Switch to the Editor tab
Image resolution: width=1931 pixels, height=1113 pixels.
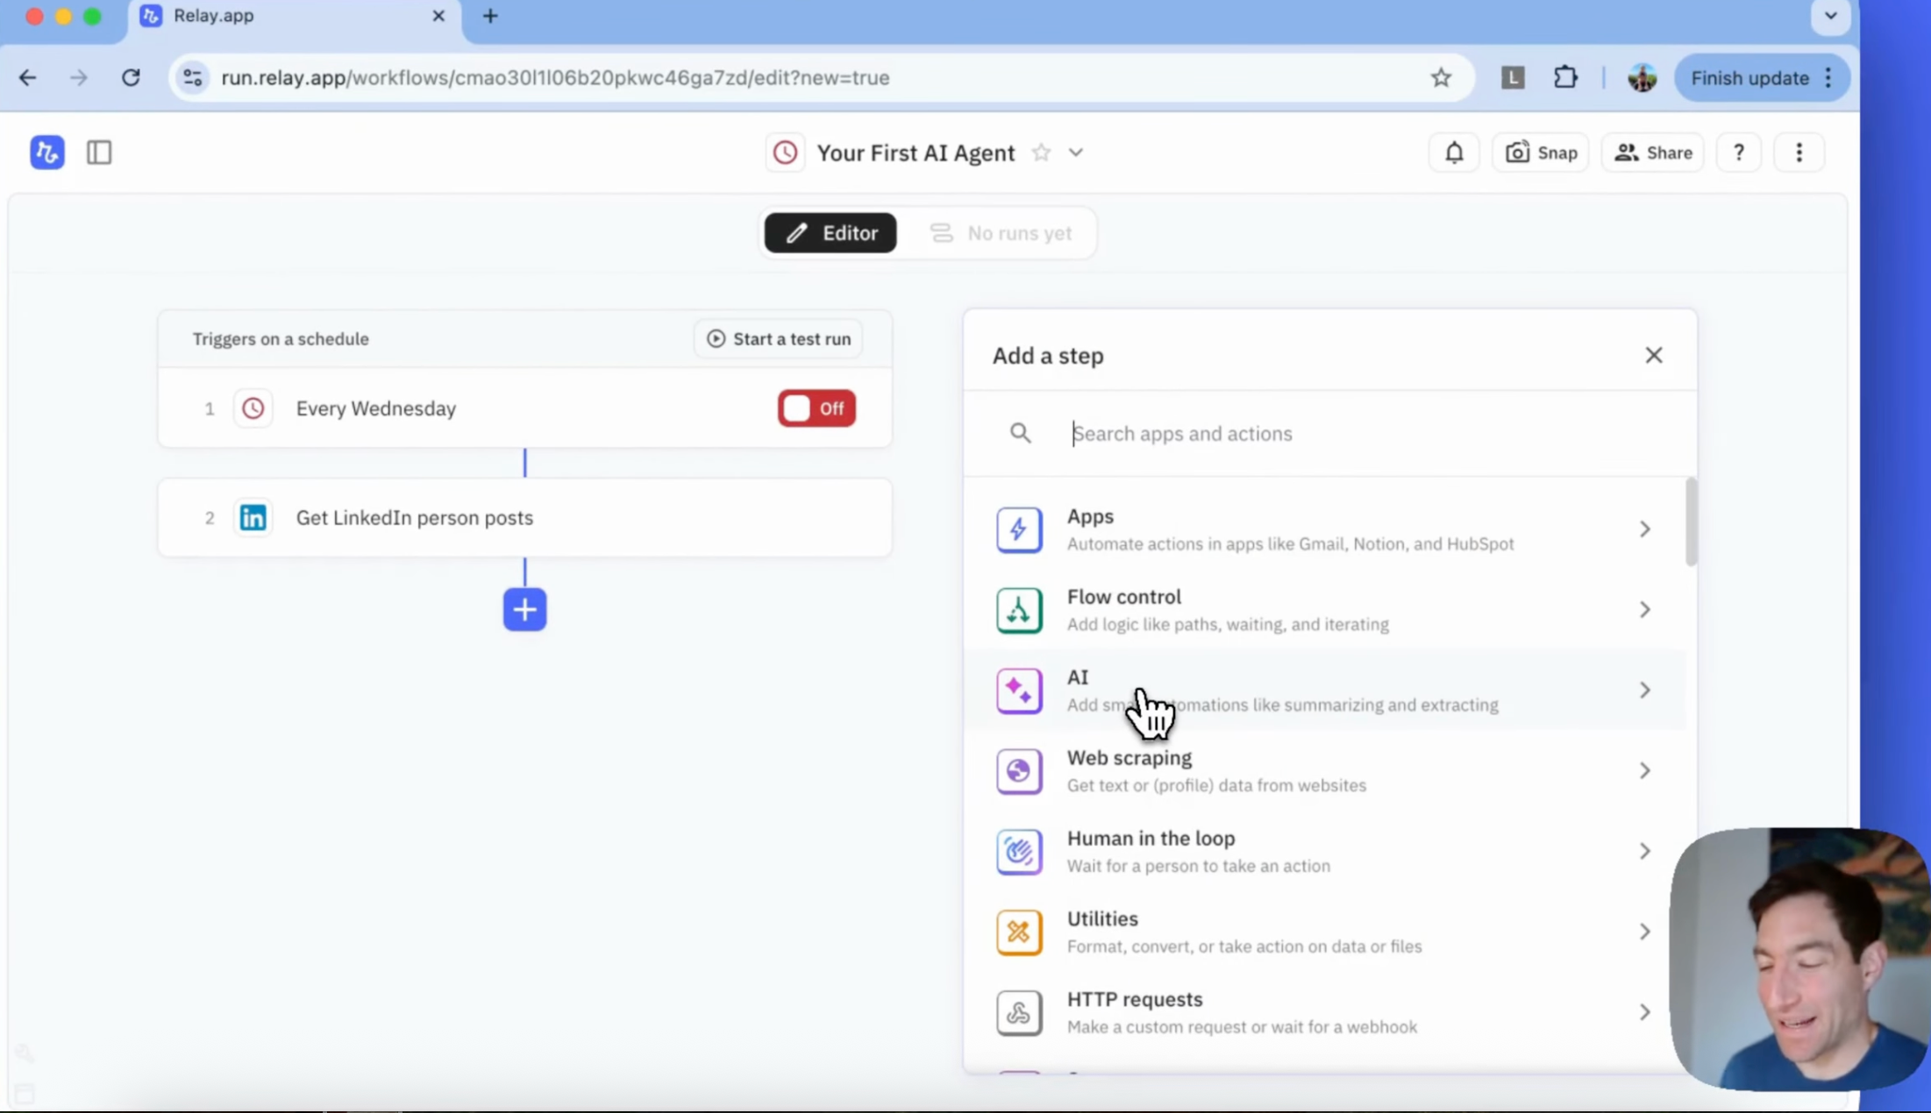pos(830,233)
